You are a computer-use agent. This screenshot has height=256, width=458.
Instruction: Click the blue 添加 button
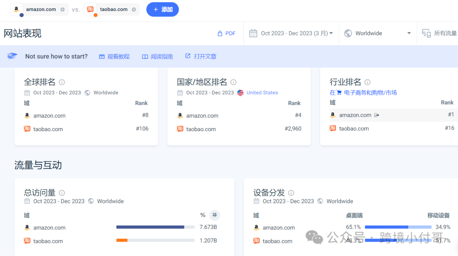pyautogui.click(x=162, y=9)
